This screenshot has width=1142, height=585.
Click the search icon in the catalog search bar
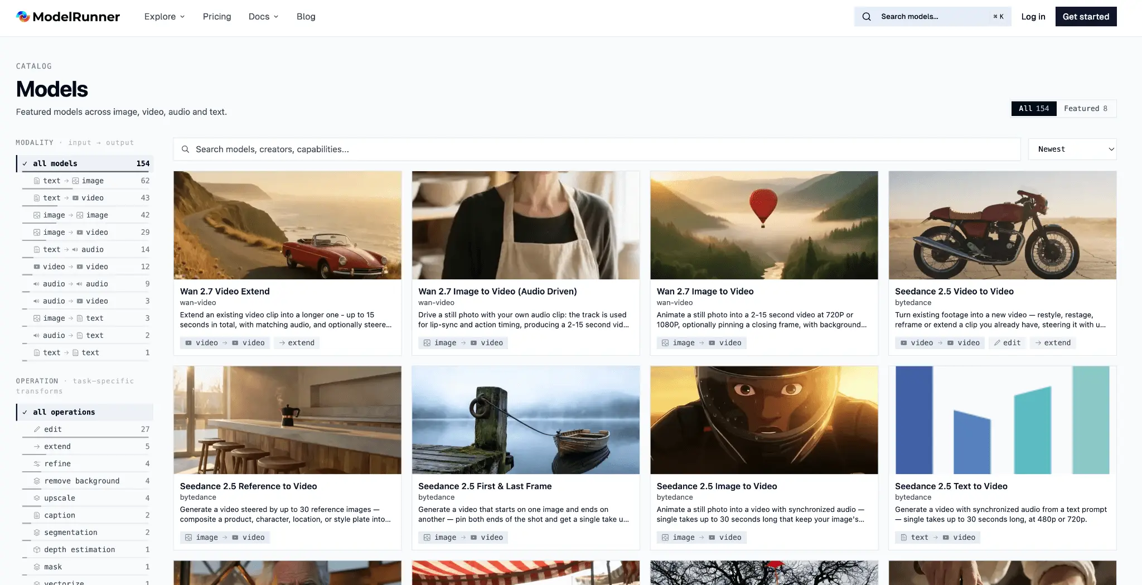tap(186, 149)
